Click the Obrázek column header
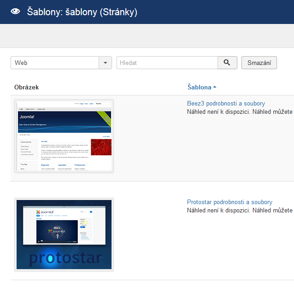 (x=27, y=87)
